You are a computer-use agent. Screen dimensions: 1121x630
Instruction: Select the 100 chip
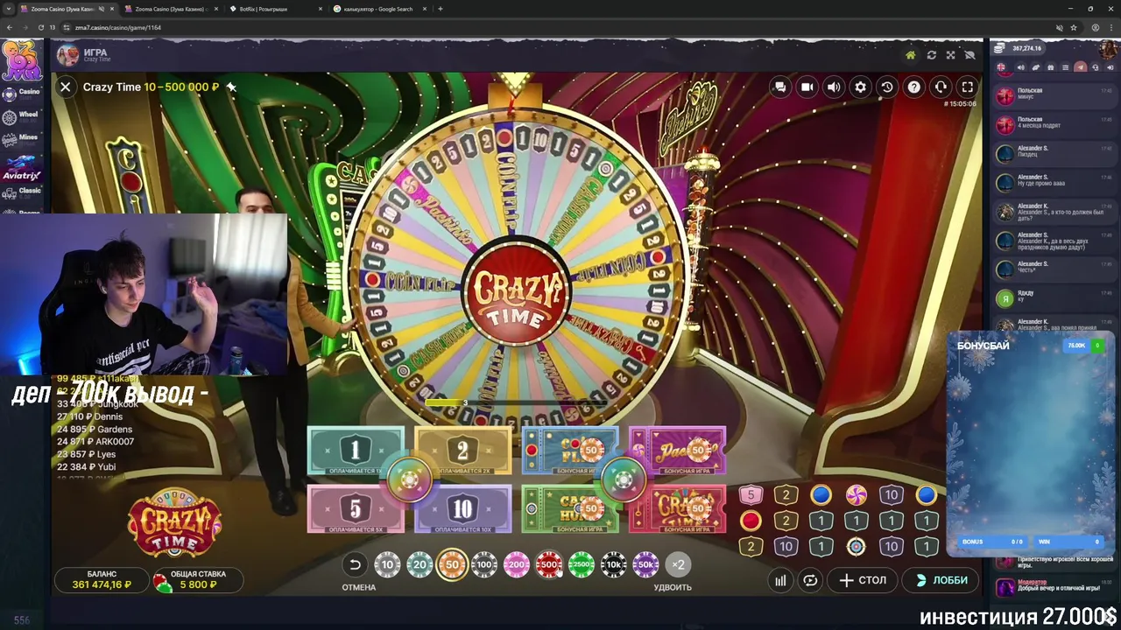click(484, 565)
